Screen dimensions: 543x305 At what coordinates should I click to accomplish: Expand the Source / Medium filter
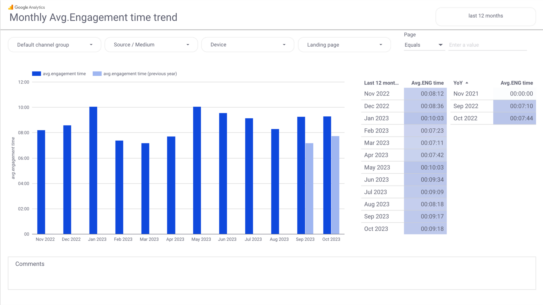coord(151,45)
